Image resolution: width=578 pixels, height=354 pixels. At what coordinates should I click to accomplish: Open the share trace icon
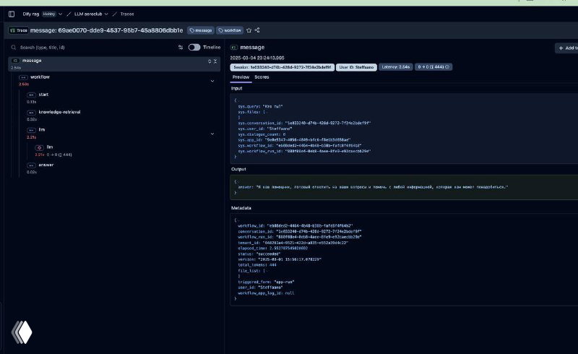(x=257, y=30)
